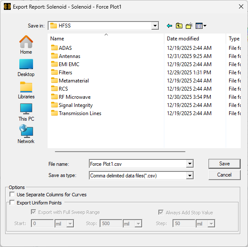248x247 pixels.
Task: Toggle Export with Full Sweep Range
Action: [33, 212]
